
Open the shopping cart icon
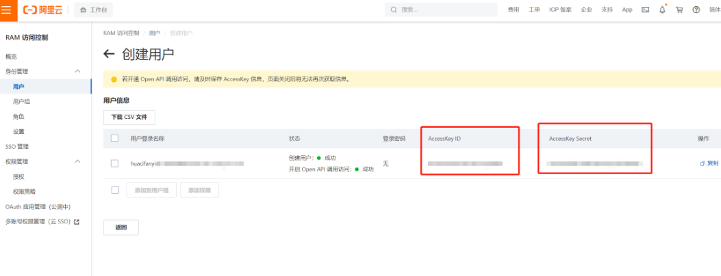[679, 10]
